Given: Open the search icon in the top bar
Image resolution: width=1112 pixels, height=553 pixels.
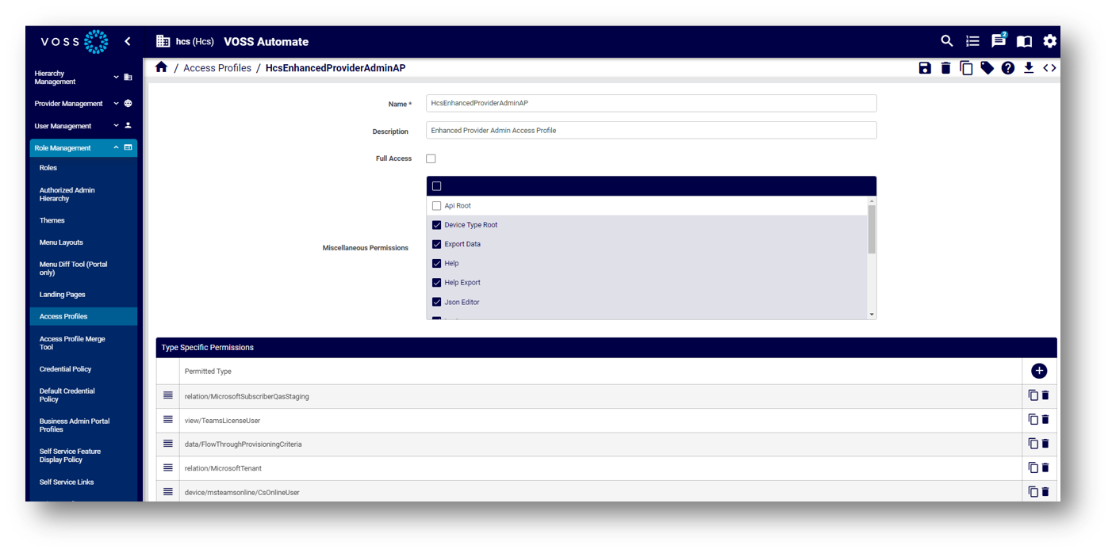Looking at the screenshot, I should click(946, 41).
